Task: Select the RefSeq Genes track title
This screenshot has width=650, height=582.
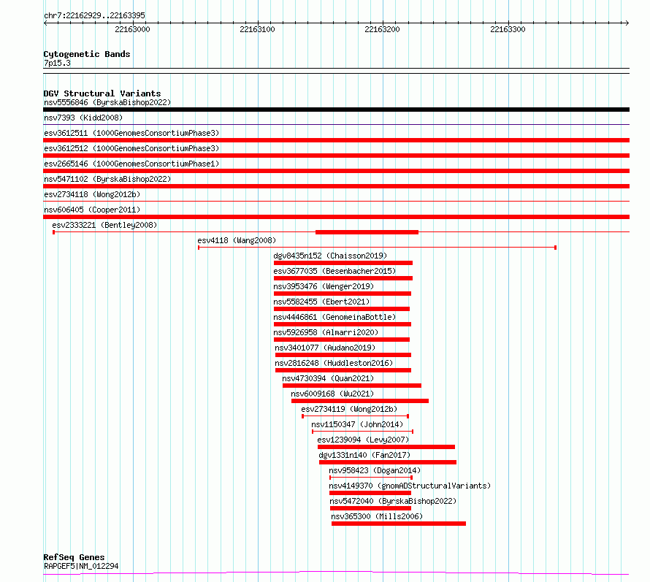Action: (74, 557)
